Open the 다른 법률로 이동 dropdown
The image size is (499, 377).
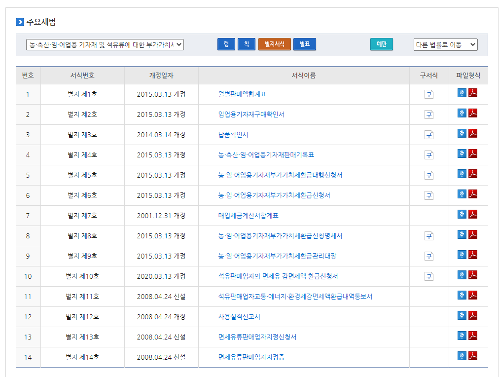pos(445,45)
